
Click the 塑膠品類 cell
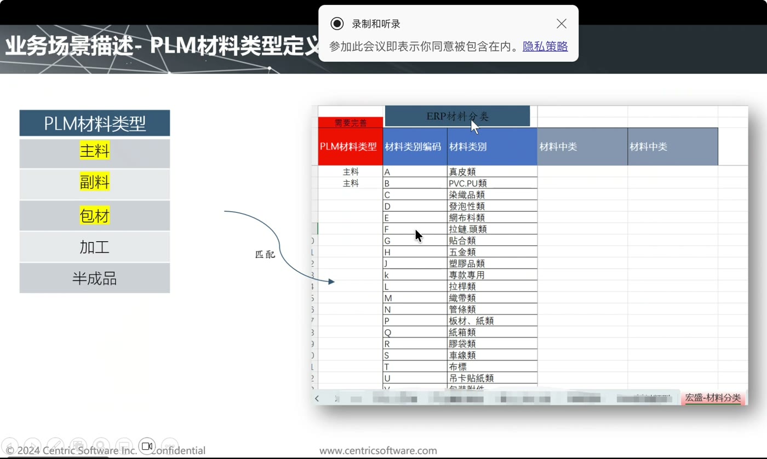[493, 264]
